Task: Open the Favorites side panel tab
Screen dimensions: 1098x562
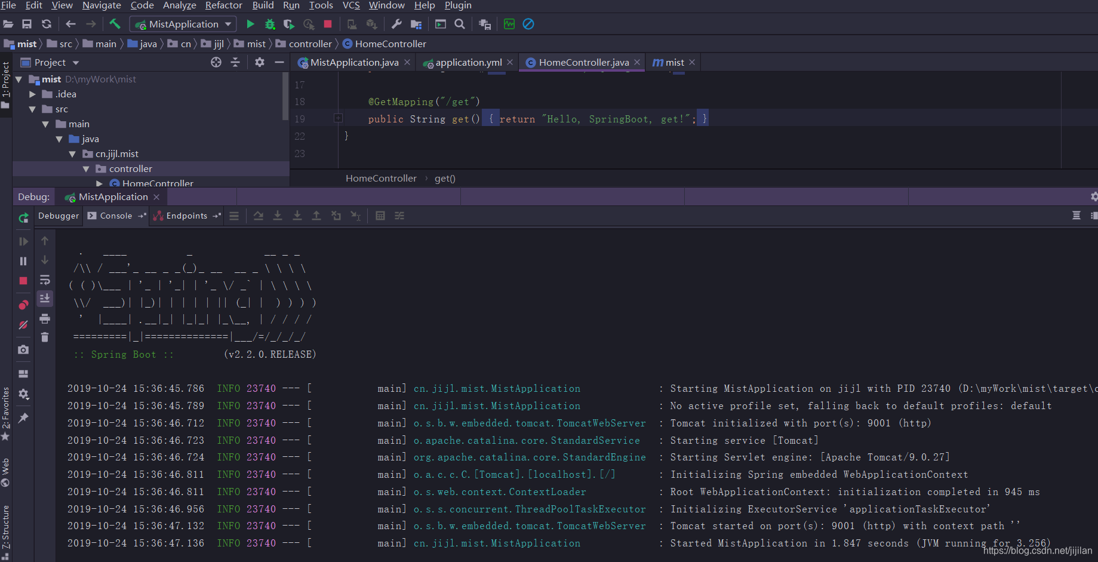Action: (x=5, y=413)
